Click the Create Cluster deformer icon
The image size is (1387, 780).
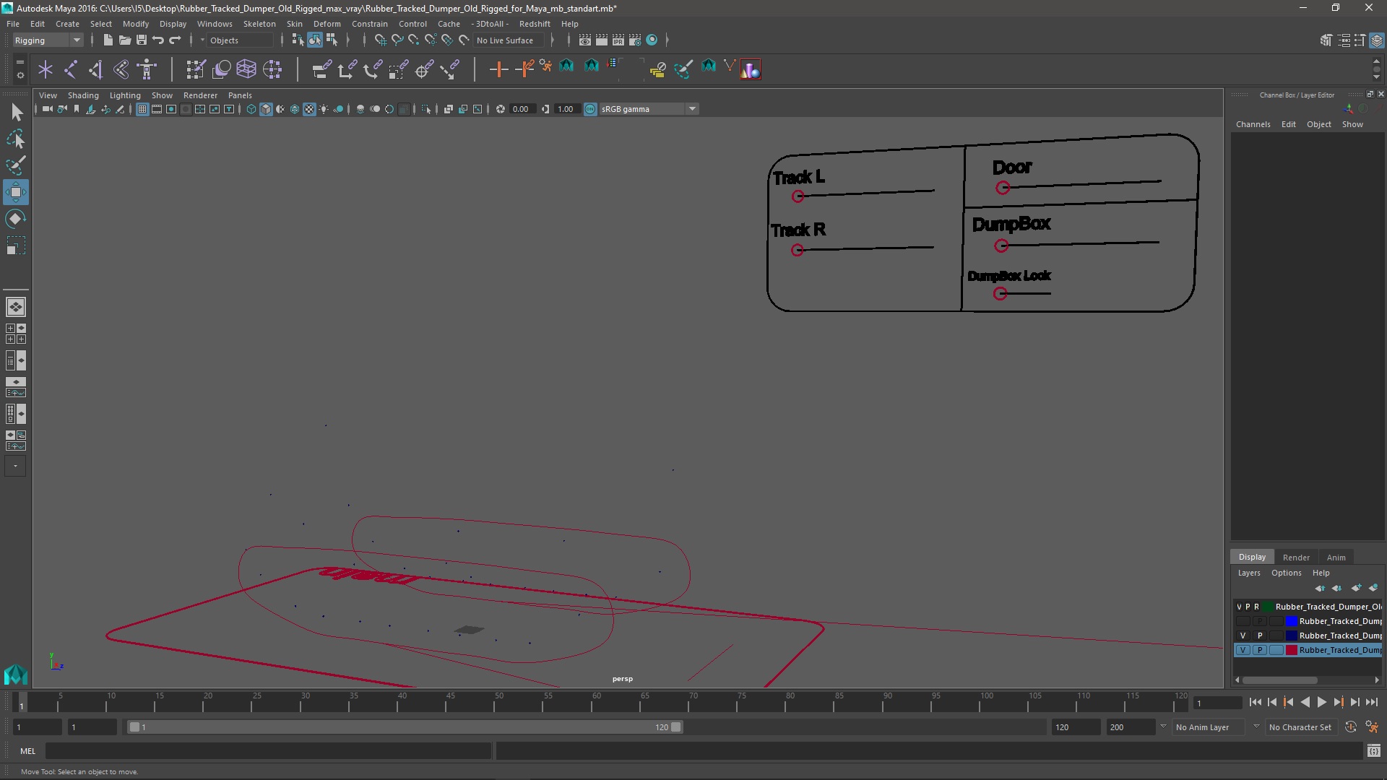pos(272,69)
